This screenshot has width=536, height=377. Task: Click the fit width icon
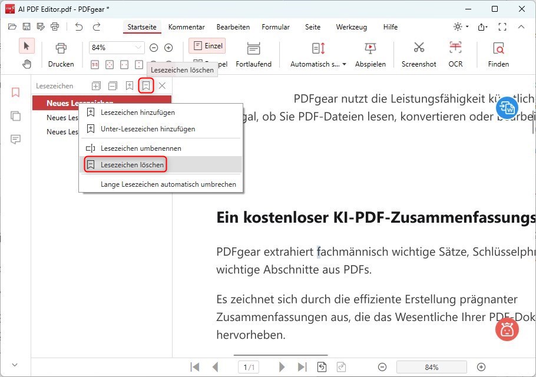pyautogui.click(x=124, y=64)
